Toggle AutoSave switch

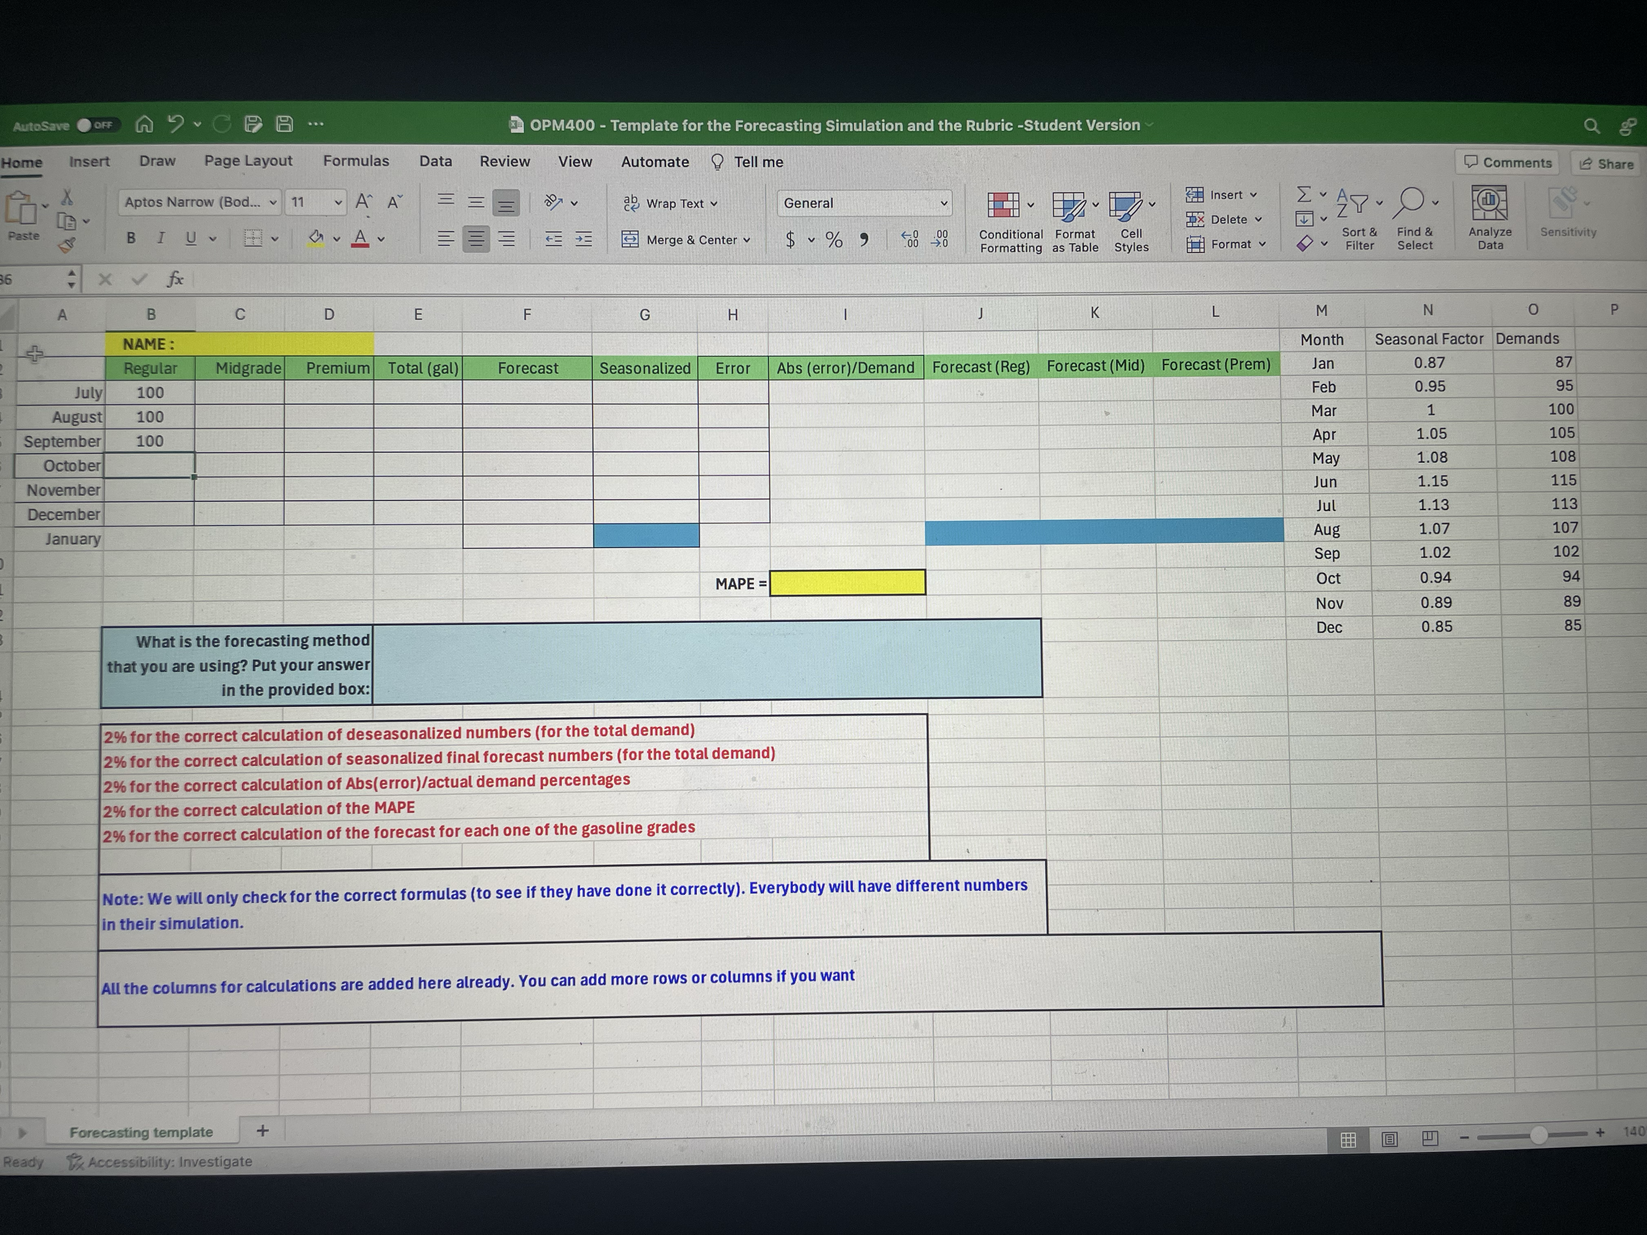pyautogui.click(x=96, y=125)
